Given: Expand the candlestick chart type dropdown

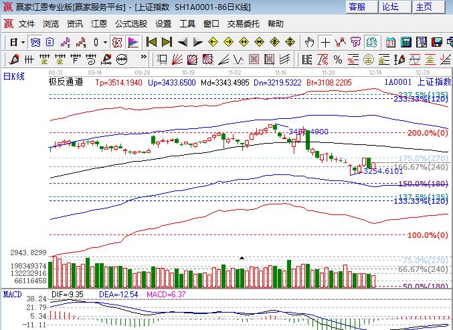Looking at the screenshot, I should pos(105,42).
